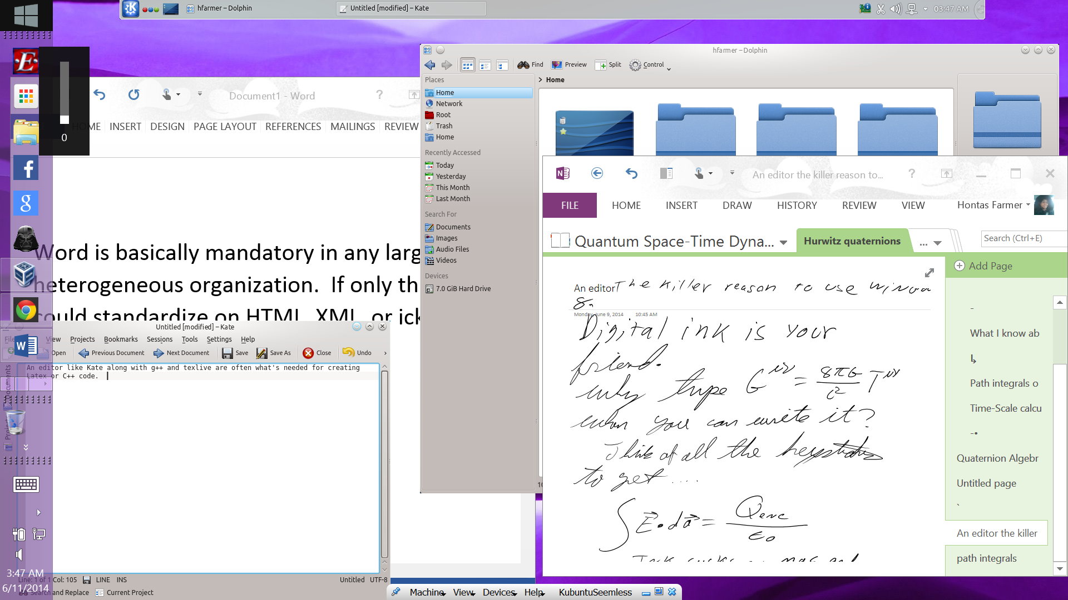This screenshot has width=1068, height=600.
Task: Expand the page with the diagonal arrows icon
Action: click(929, 273)
